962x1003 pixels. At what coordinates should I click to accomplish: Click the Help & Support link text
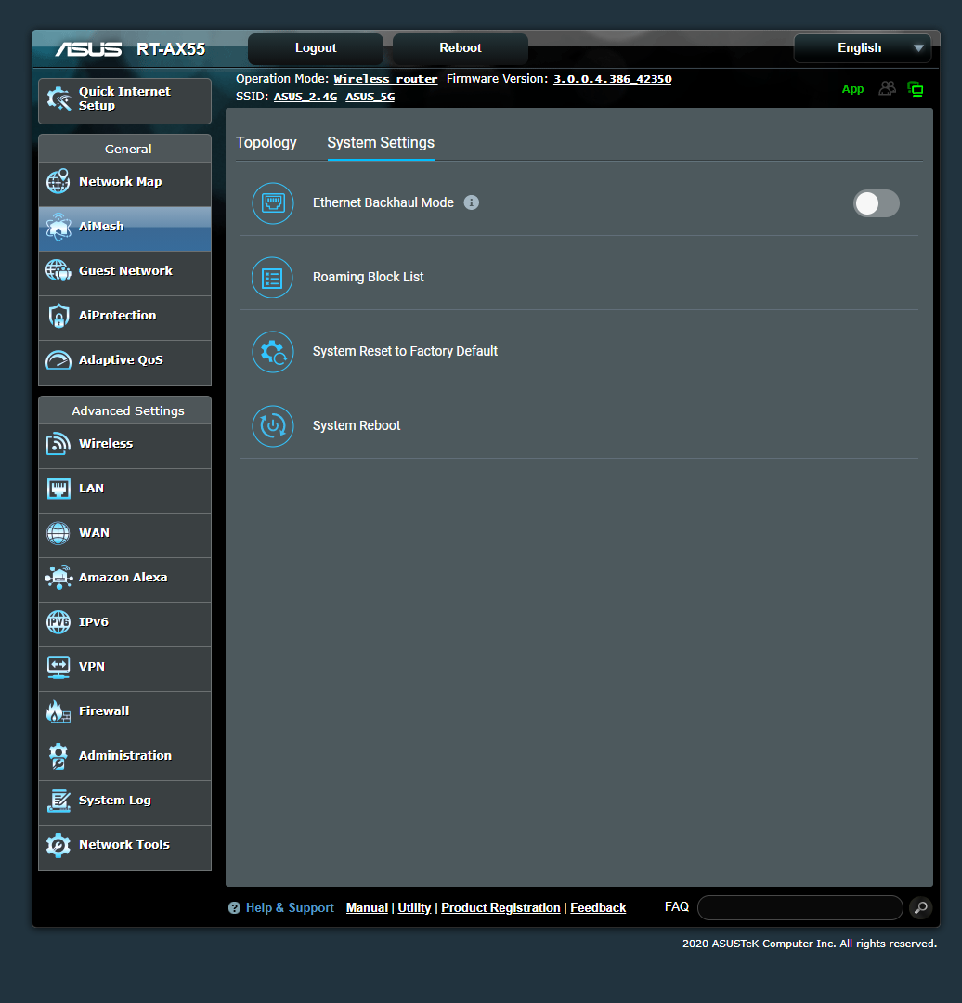[x=290, y=907]
